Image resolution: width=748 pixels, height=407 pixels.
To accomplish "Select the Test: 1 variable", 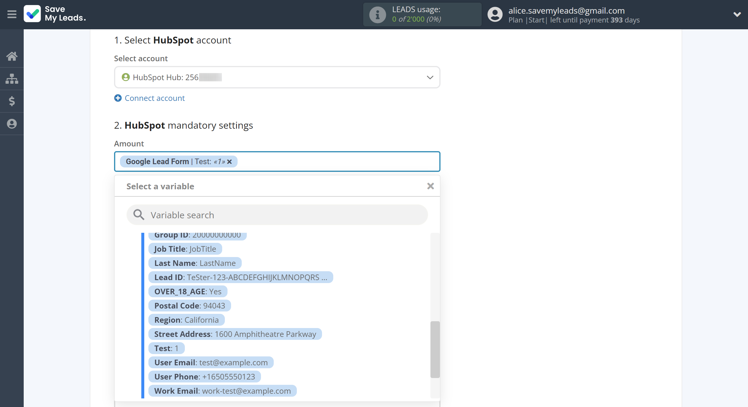I will pyautogui.click(x=166, y=348).
